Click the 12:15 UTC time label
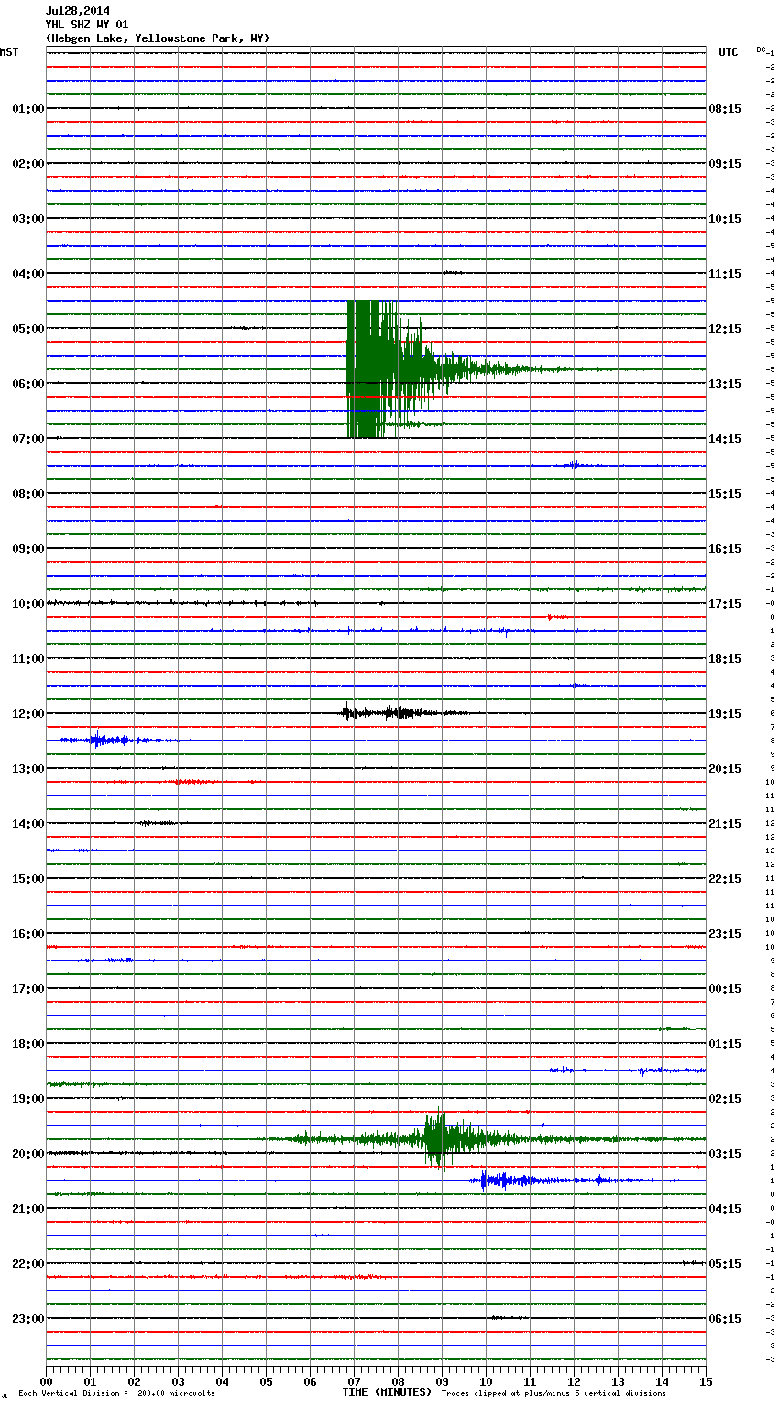Image resolution: width=779 pixels, height=1406 pixels. (725, 329)
